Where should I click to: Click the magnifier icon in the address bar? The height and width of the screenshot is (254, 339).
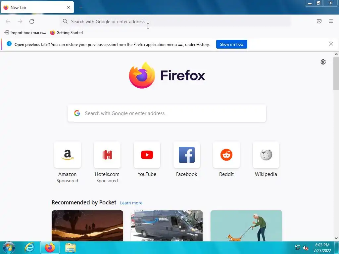tap(65, 21)
